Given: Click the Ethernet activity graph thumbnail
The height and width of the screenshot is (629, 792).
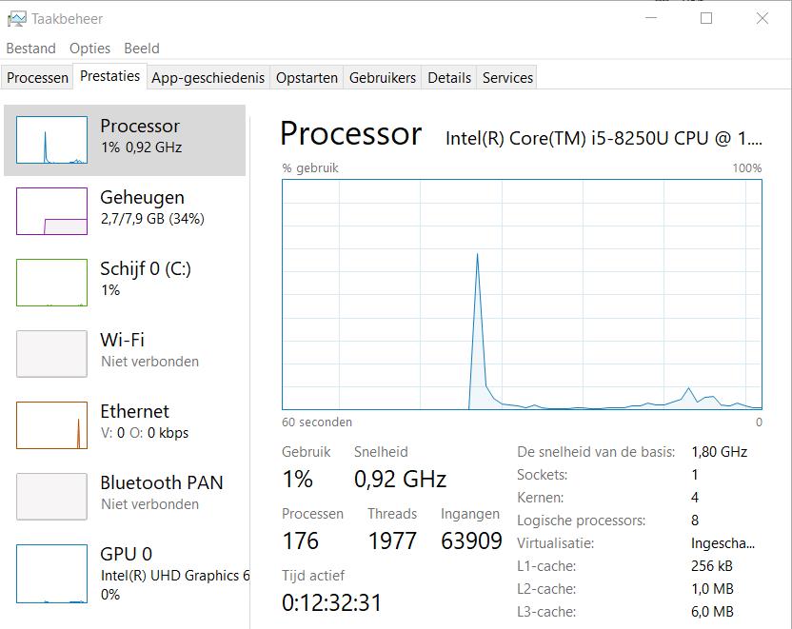Looking at the screenshot, I should [51, 425].
